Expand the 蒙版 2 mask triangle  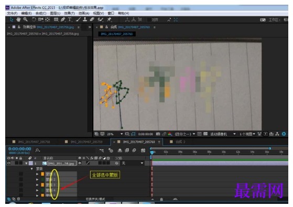pyautogui.click(x=37, y=180)
